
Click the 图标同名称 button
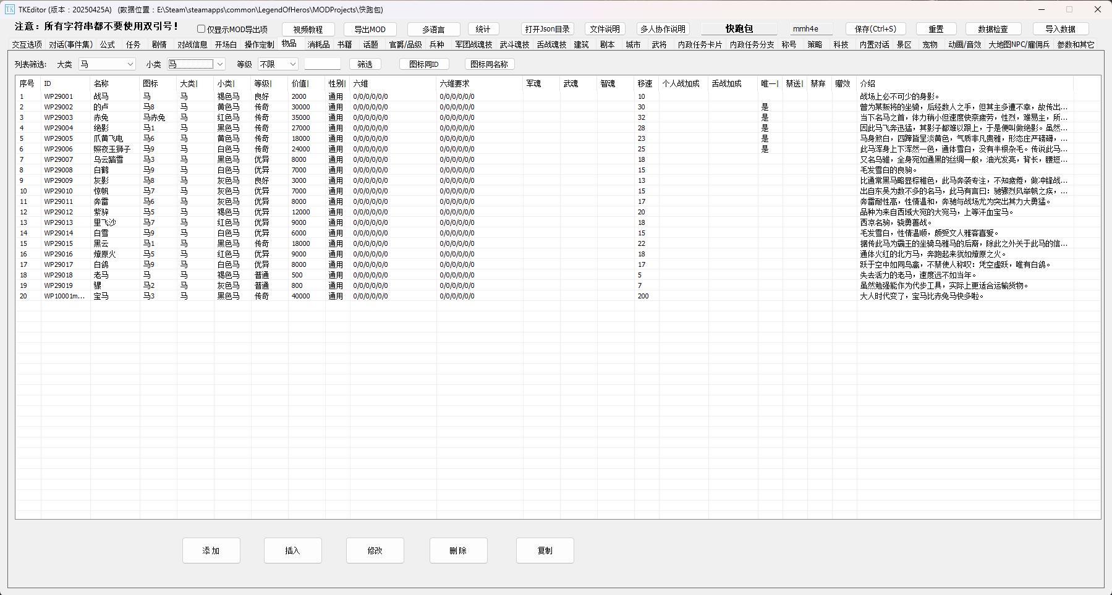click(x=489, y=64)
